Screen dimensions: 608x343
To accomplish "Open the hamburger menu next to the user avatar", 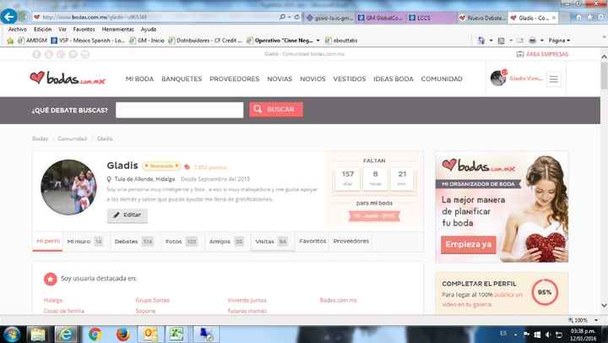I will pyautogui.click(x=554, y=79).
